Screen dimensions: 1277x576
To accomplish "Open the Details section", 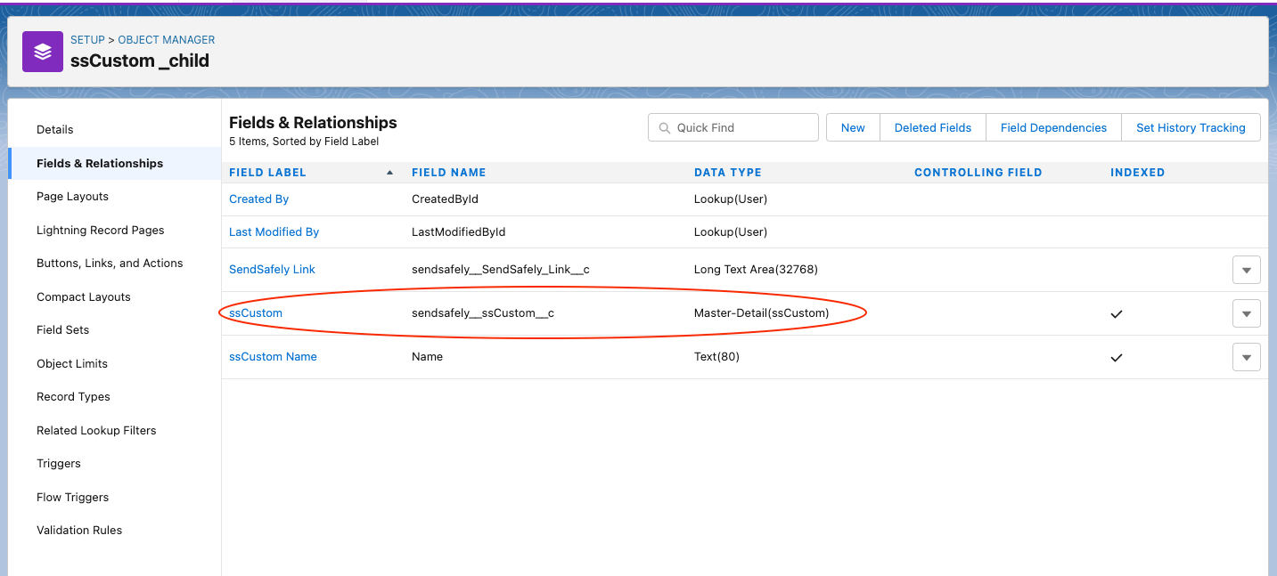I will [x=55, y=130].
